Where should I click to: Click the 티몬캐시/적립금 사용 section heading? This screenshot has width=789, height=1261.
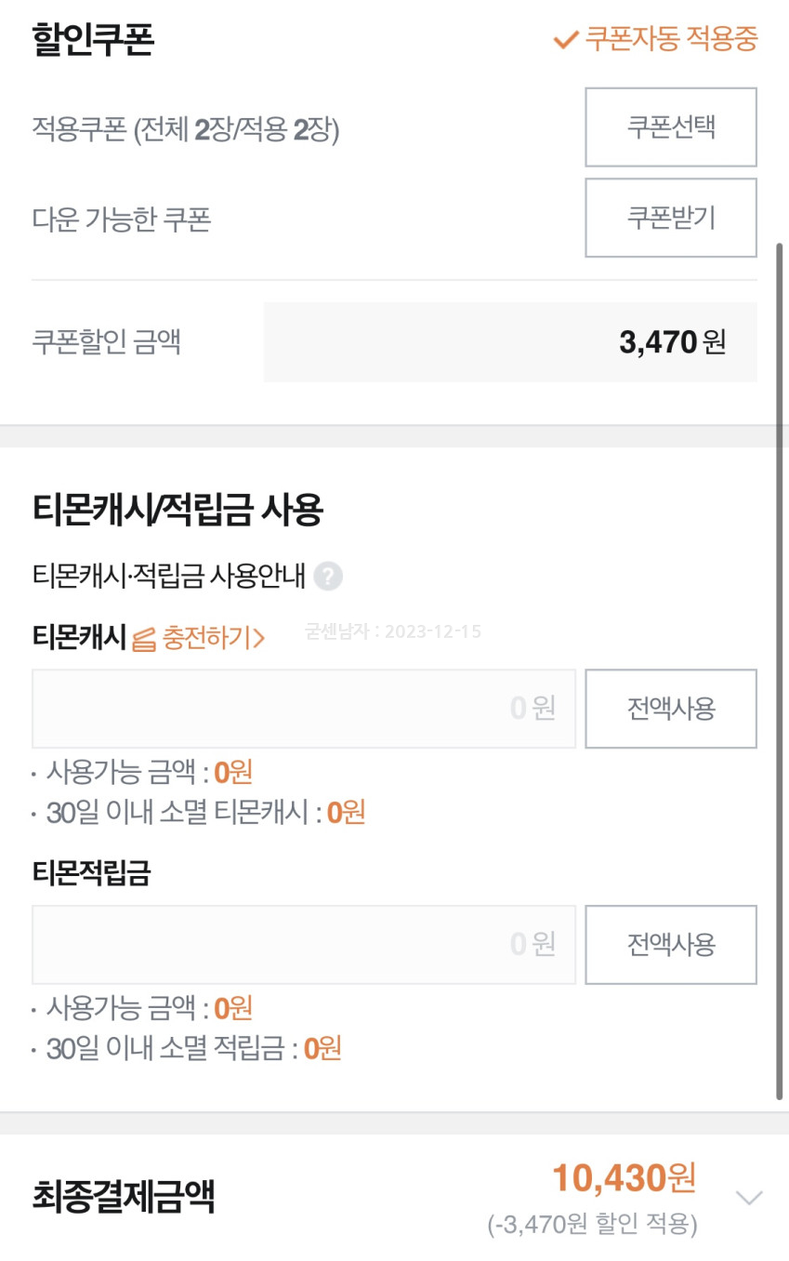[178, 509]
